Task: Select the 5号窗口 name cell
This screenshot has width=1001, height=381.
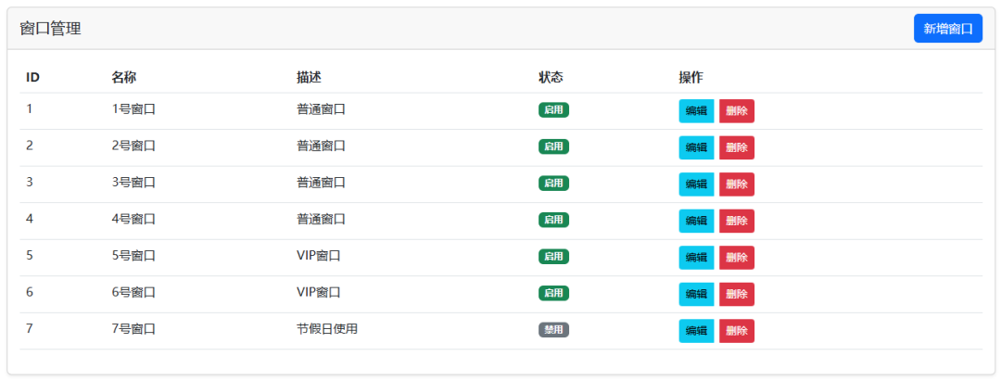Action: click(x=133, y=256)
